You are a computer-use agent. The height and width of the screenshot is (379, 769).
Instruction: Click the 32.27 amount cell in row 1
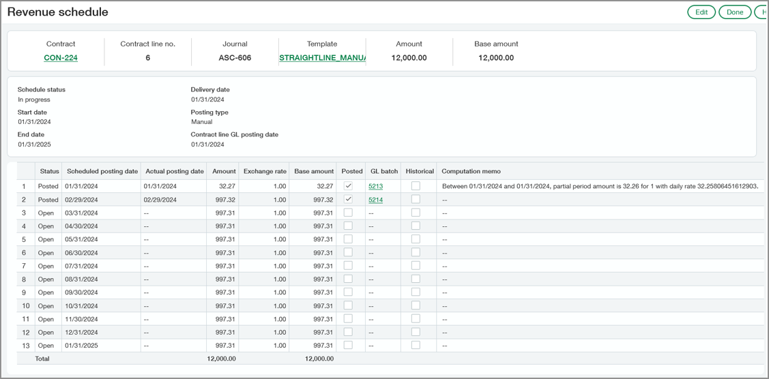tap(225, 186)
